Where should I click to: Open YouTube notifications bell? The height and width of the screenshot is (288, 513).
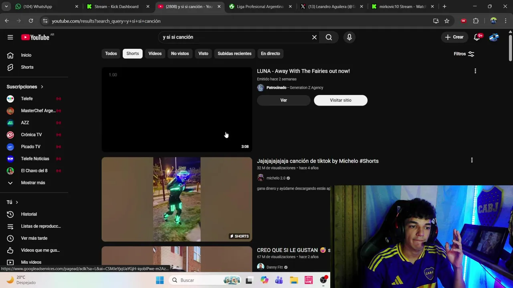point(477,37)
